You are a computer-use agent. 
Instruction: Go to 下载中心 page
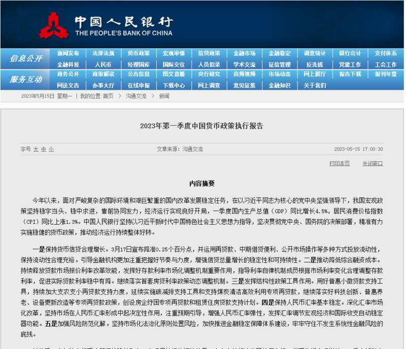tap(174, 85)
